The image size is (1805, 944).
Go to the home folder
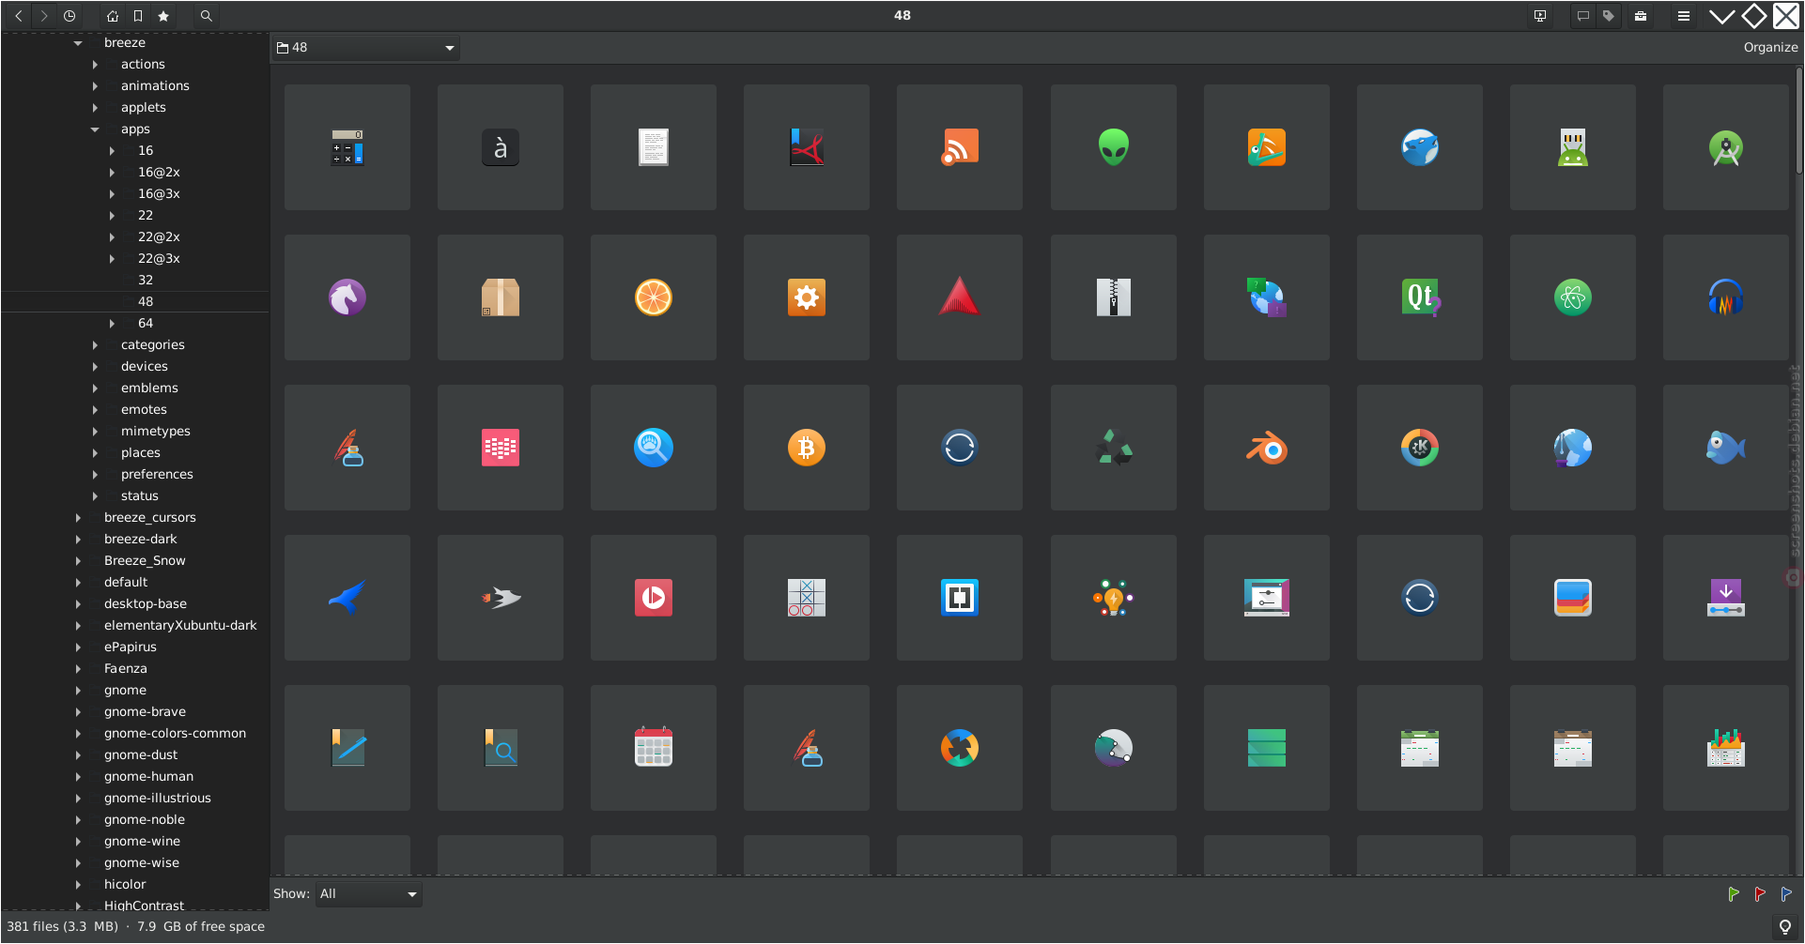[113, 16]
